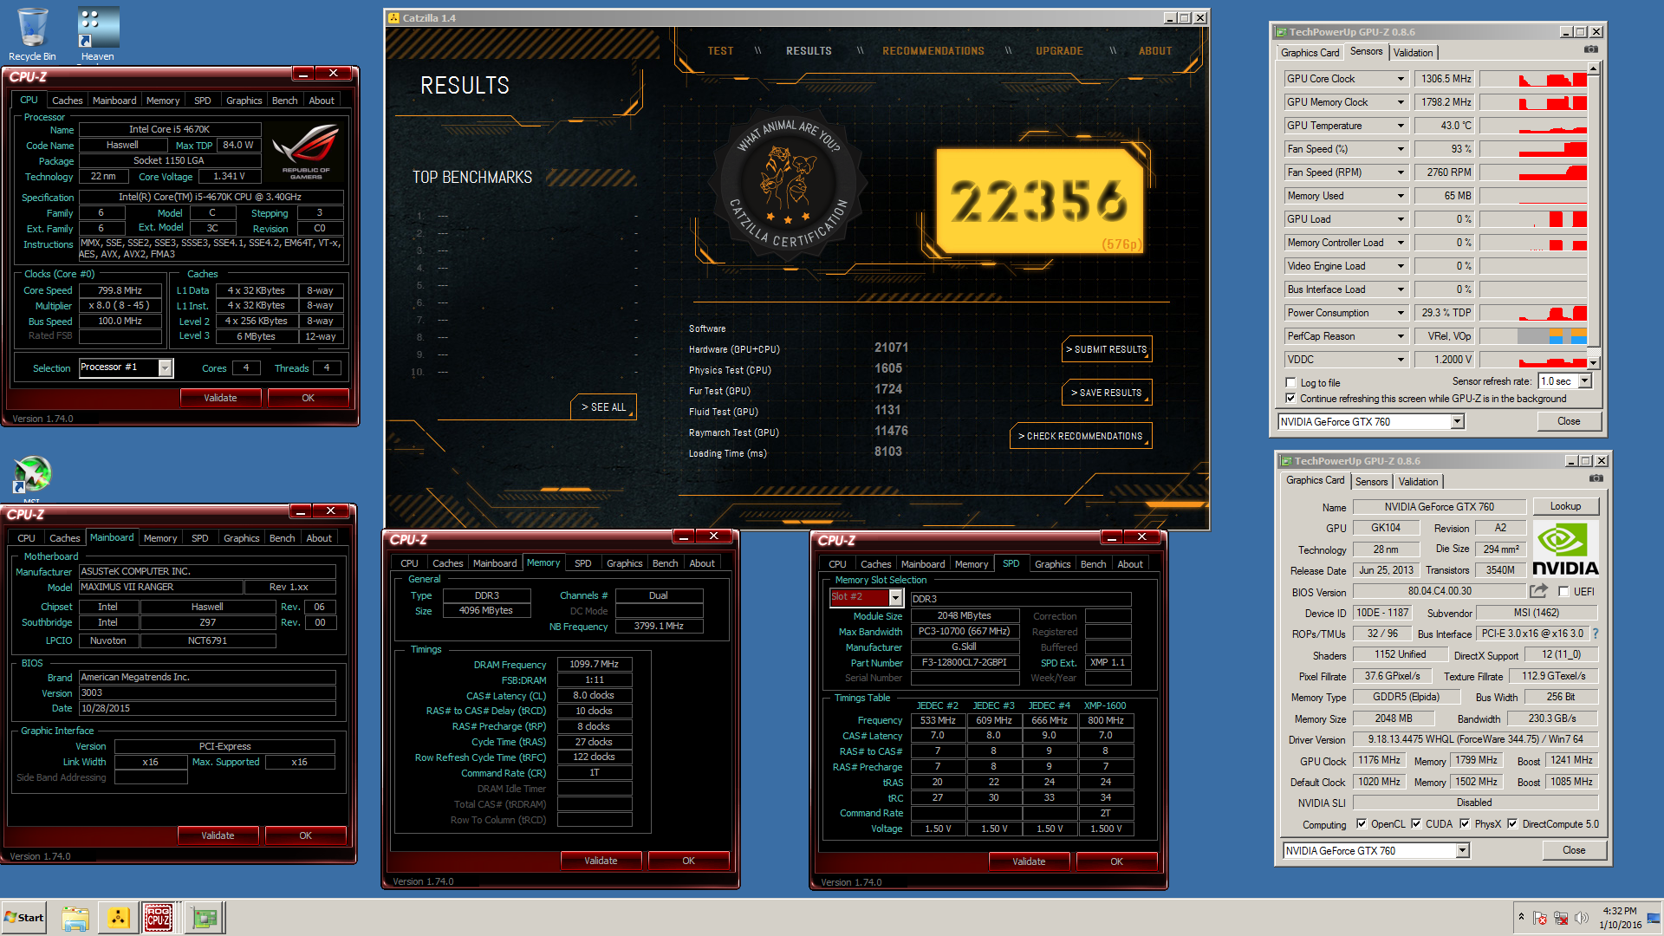Open the Processor #1 selection dropdown
Screen dimensions: 1664x936
pyautogui.click(x=165, y=368)
